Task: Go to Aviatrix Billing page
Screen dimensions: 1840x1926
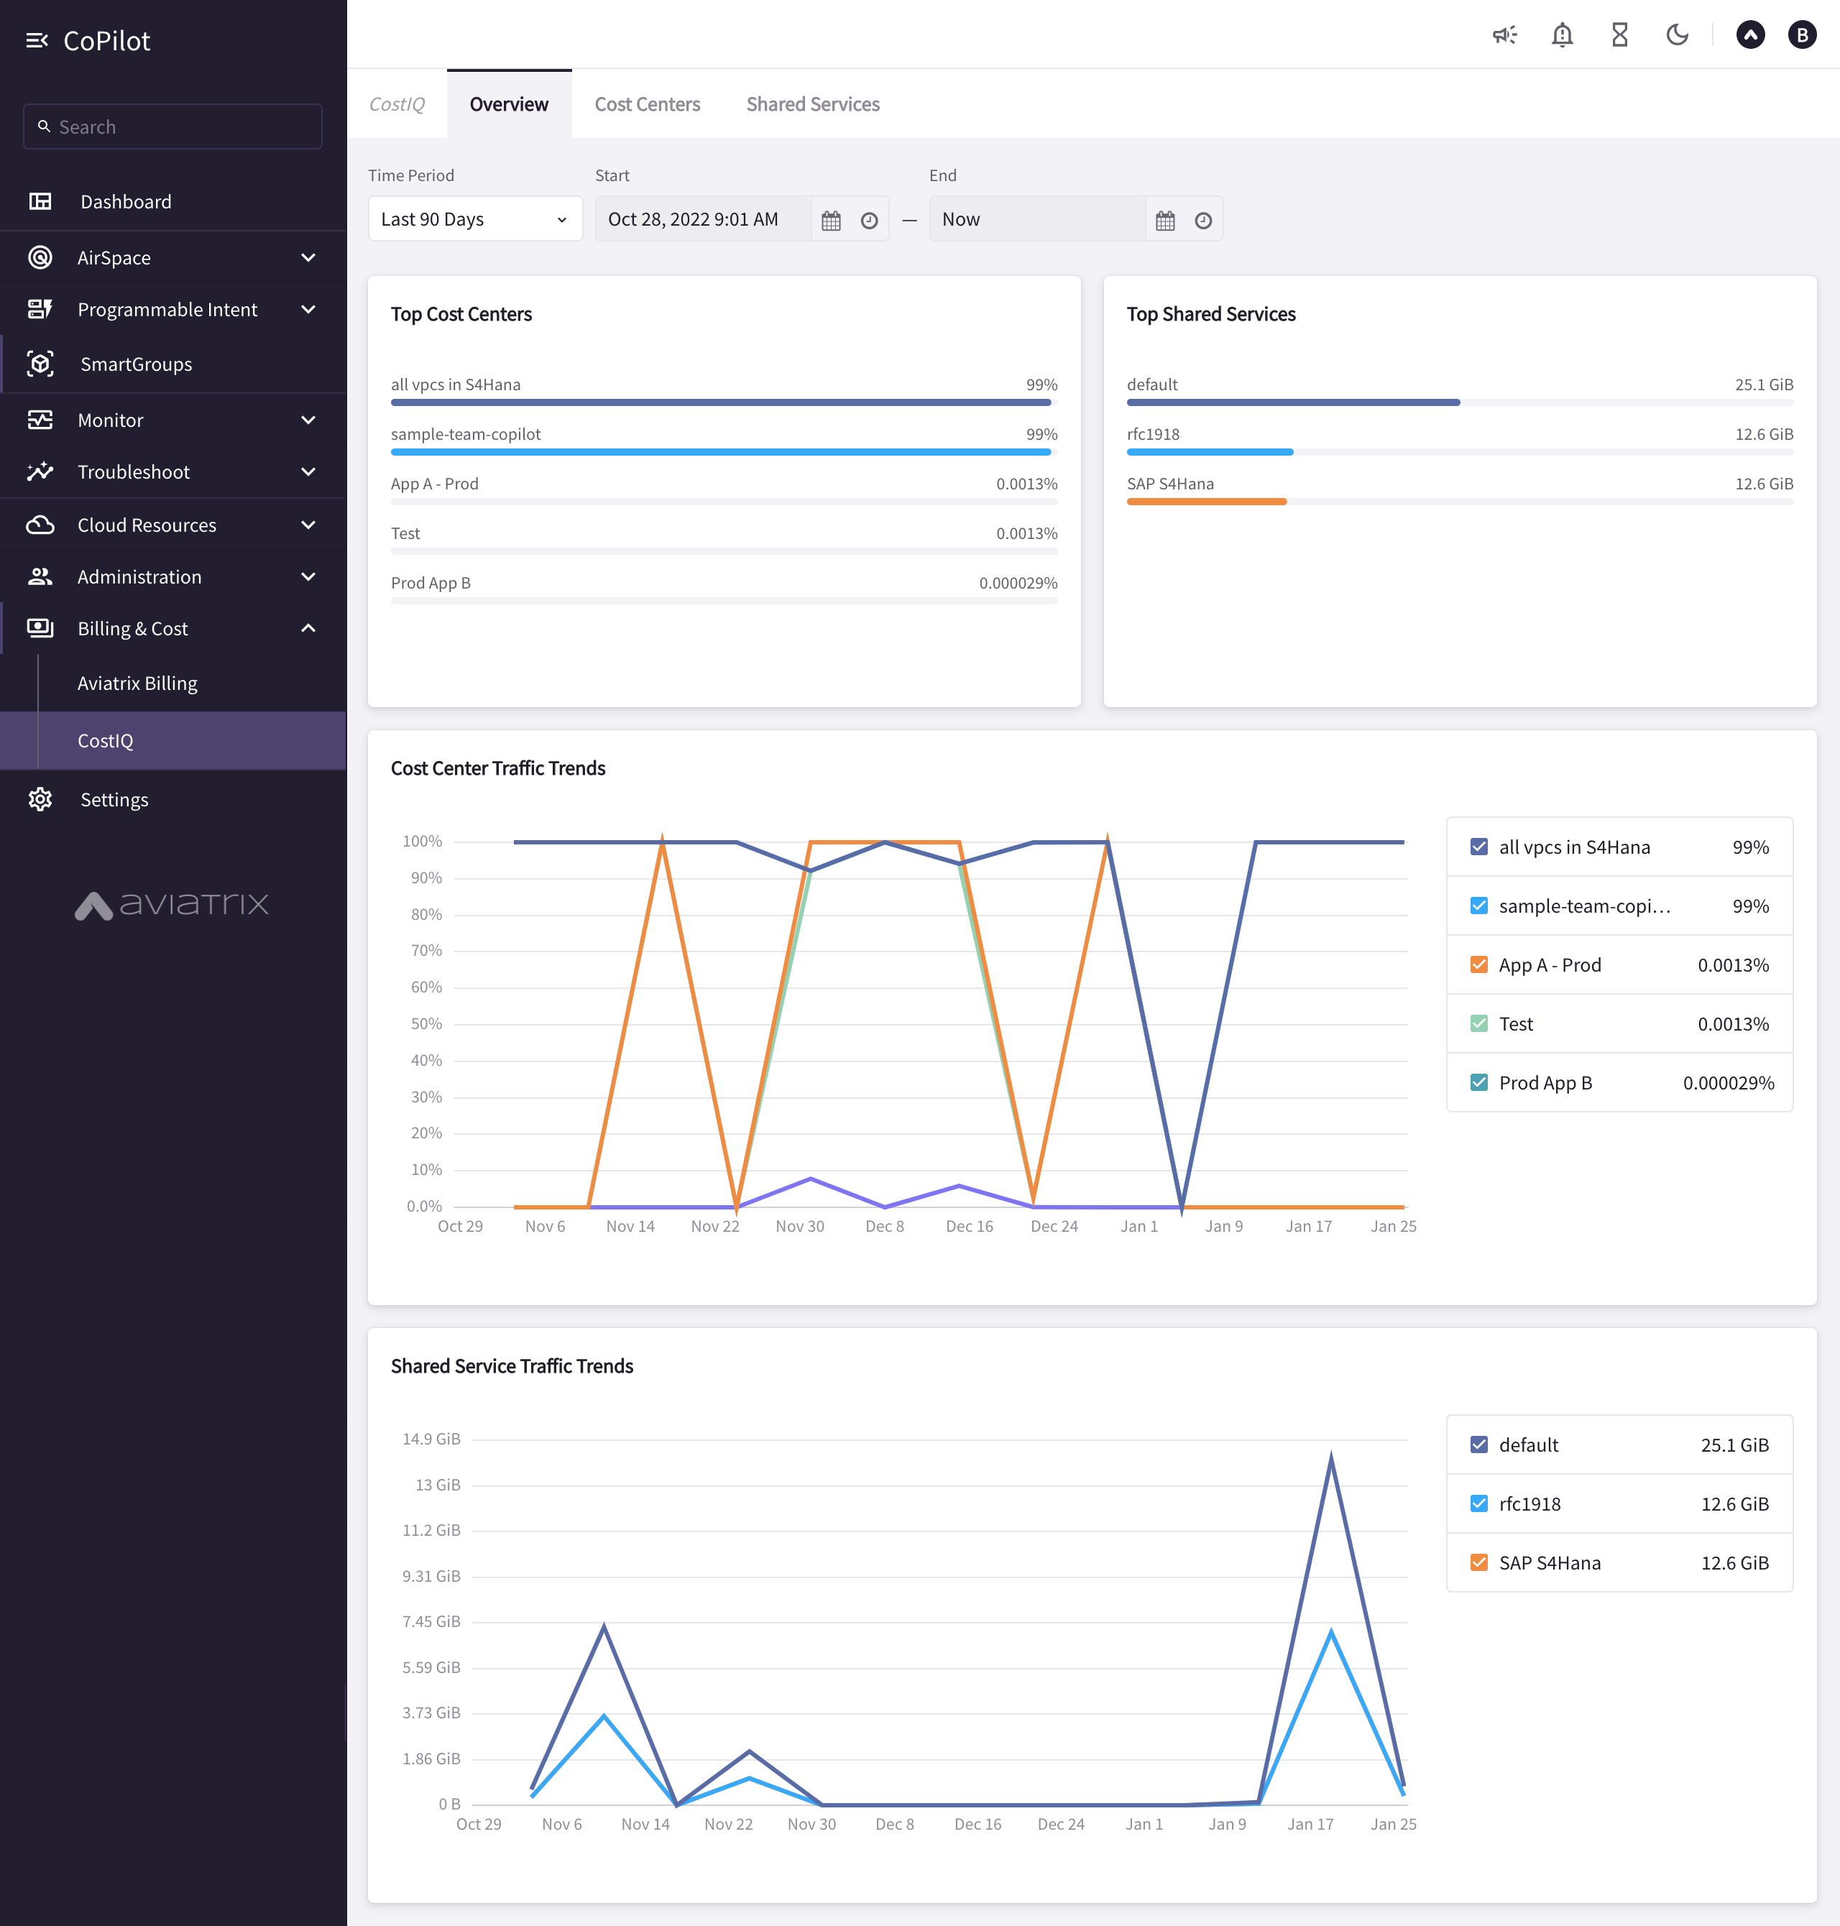Action: 137,683
